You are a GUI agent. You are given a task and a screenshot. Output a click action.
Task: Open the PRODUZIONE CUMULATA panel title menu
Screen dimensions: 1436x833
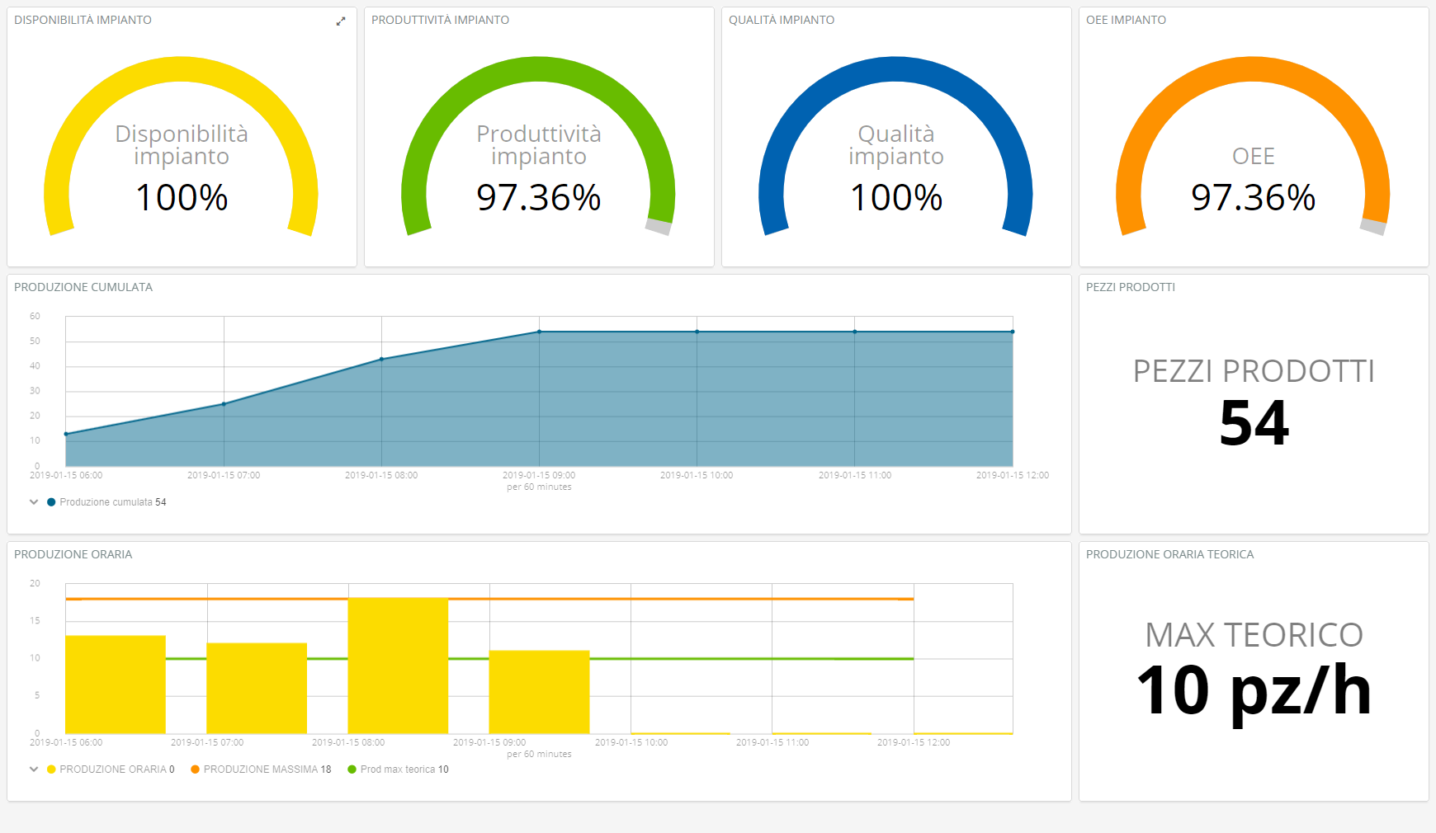tap(83, 287)
